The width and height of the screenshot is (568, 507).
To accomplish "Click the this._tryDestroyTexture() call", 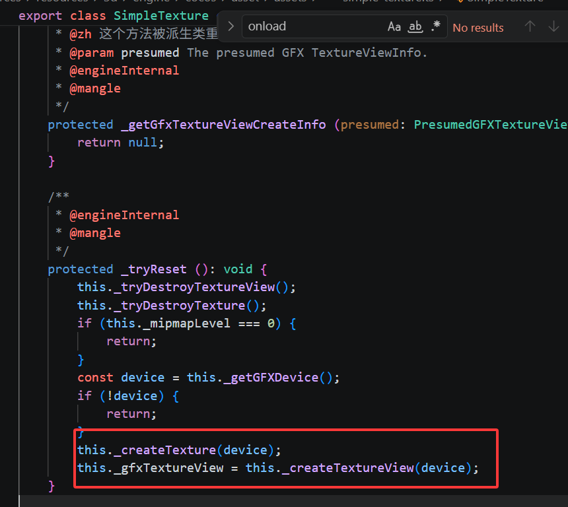I will click(172, 305).
